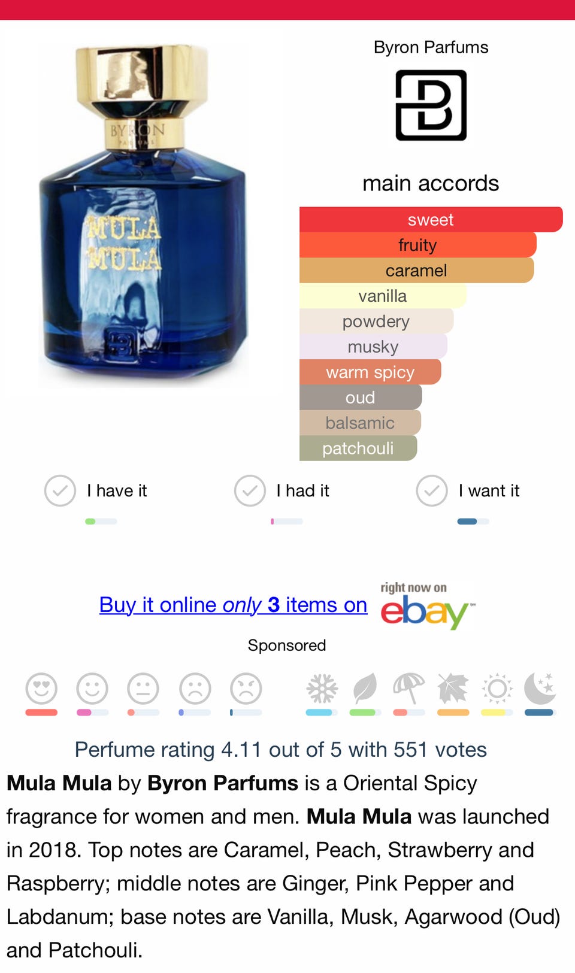Image resolution: width=575 pixels, height=973 pixels.
Task: Vote night with the moon icon
Action: coord(540,689)
